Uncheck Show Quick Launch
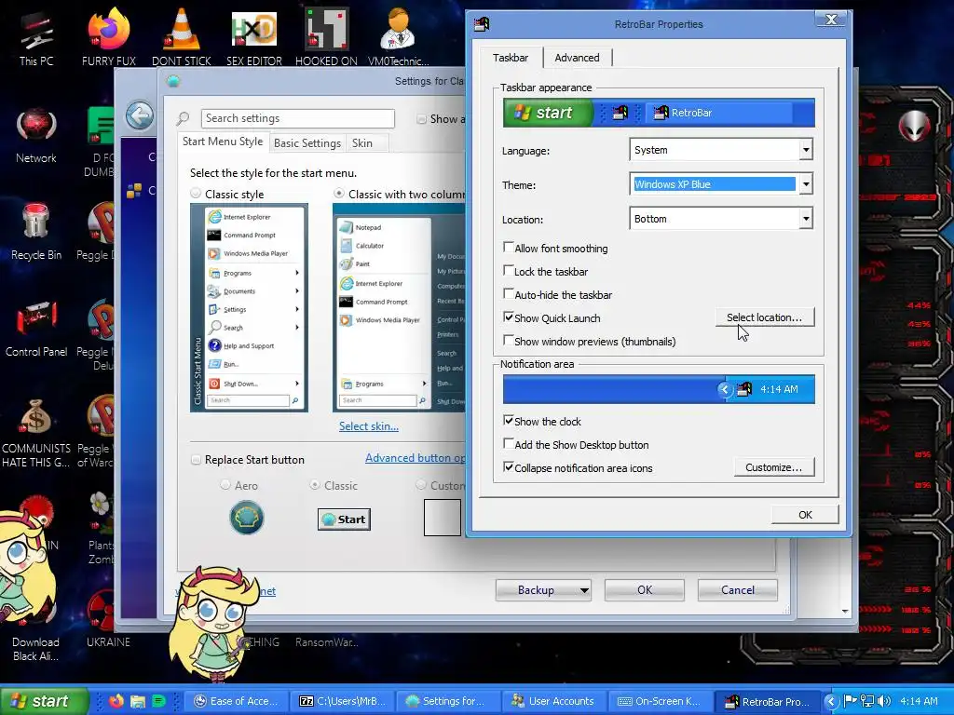The height and width of the screenshot is (715, 954). 509,317
